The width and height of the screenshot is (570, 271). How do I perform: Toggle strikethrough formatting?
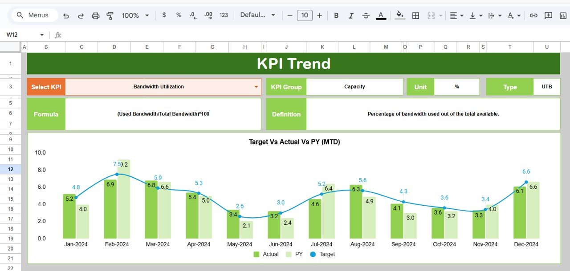coord(366,15)
